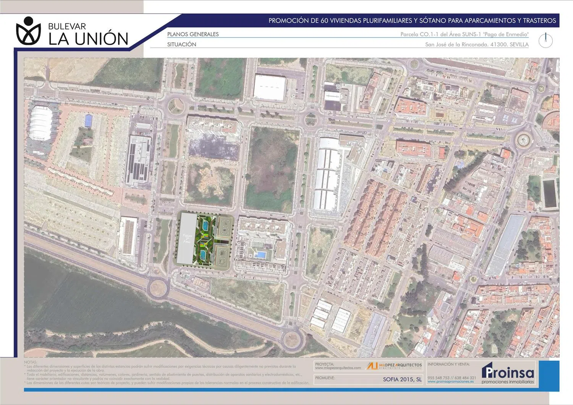
Task: Click the white domed stadium structure
Action: click(40, 123)
